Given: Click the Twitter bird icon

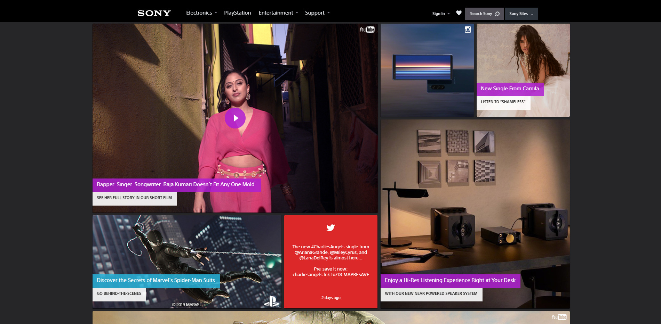Looking at the screenshot, I should tap(330, 228).
